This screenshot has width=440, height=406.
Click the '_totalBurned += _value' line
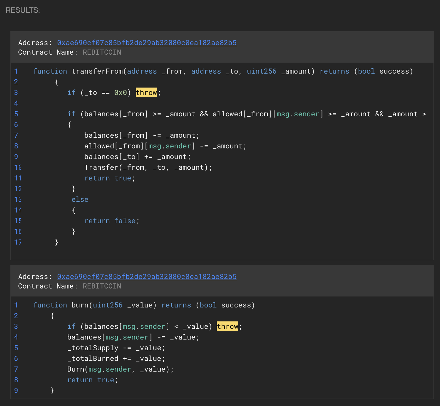pyautogui.click(x=116, y=359)
